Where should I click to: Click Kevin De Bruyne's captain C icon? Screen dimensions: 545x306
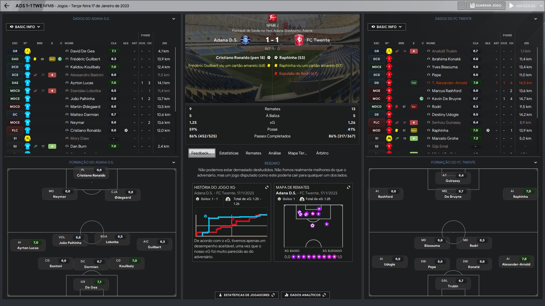[422, 99]
